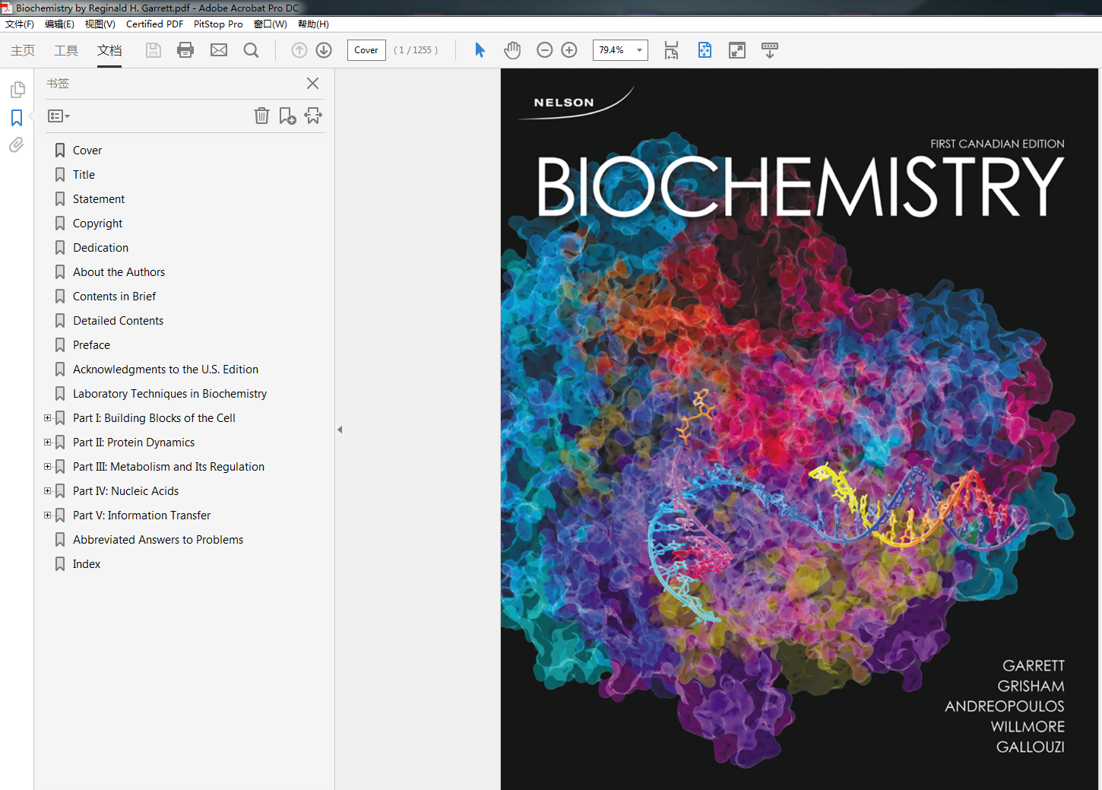Collapse navigation pane with side arrow

tap(340, 430)
